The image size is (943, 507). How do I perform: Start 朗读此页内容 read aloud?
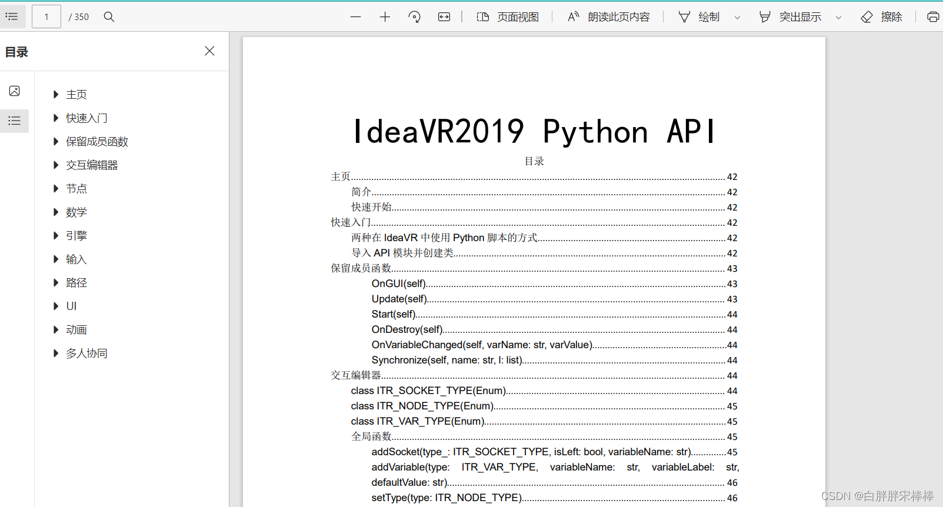[x=608, y=17]
